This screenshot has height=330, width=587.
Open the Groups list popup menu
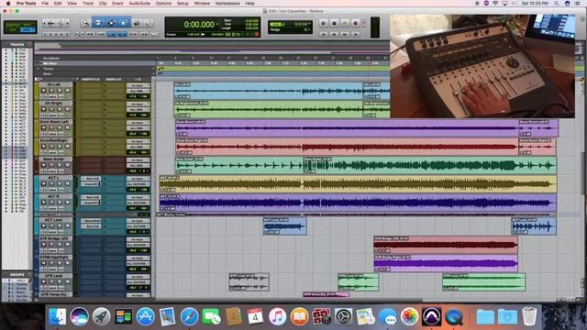point(30,275)
